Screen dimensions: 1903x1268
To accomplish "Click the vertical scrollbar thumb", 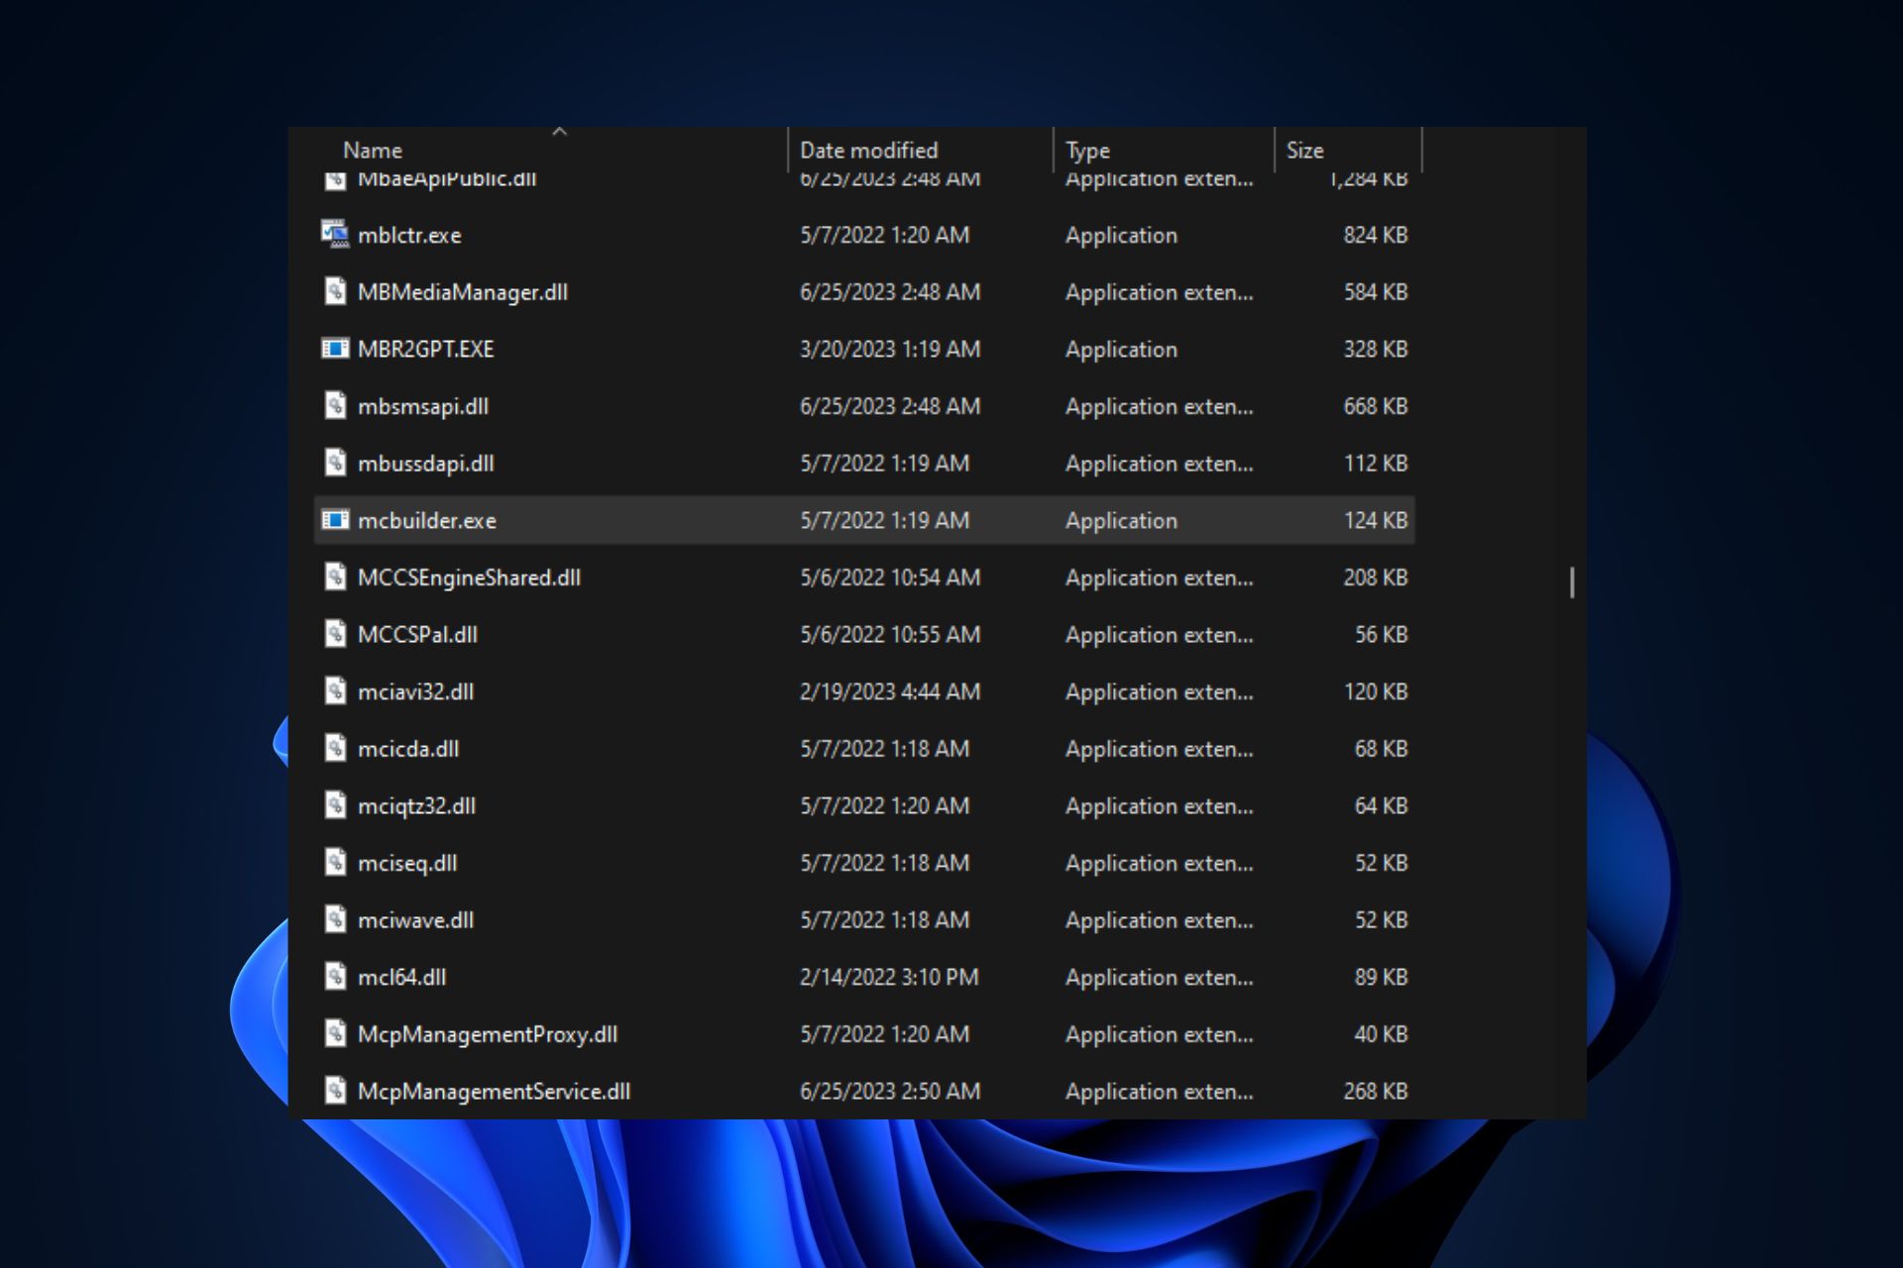I will point(1572,582).
